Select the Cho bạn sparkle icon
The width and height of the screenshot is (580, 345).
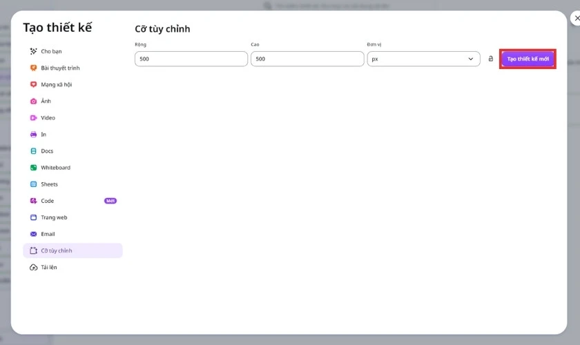pyautogui.click(x=33, y=51)
